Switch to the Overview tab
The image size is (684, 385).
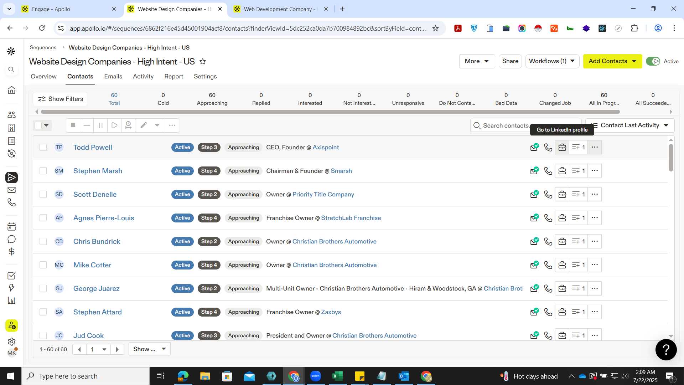(x=43, y=76)
